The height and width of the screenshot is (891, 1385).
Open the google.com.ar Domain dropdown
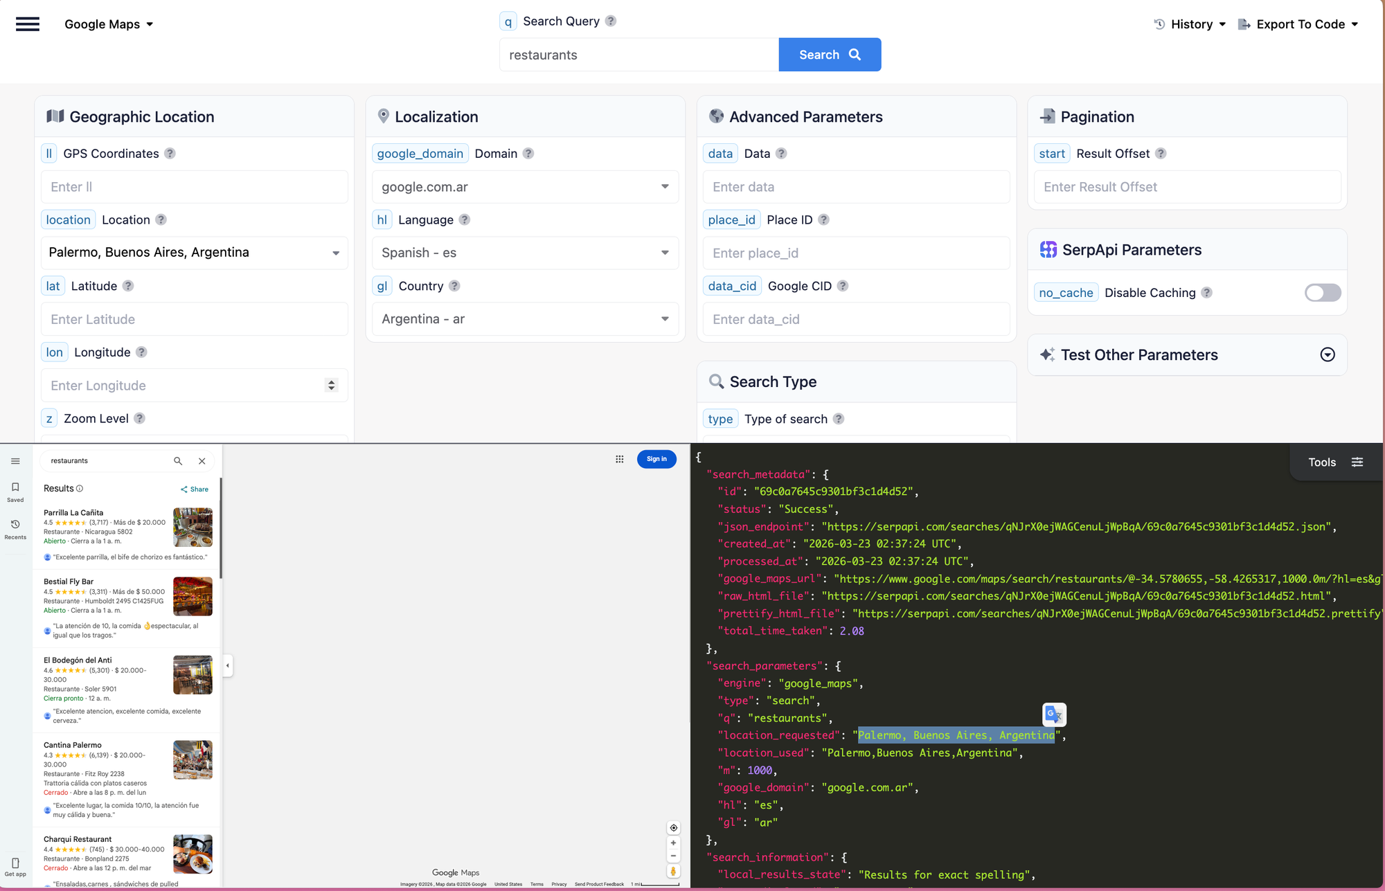coord(525,187)
